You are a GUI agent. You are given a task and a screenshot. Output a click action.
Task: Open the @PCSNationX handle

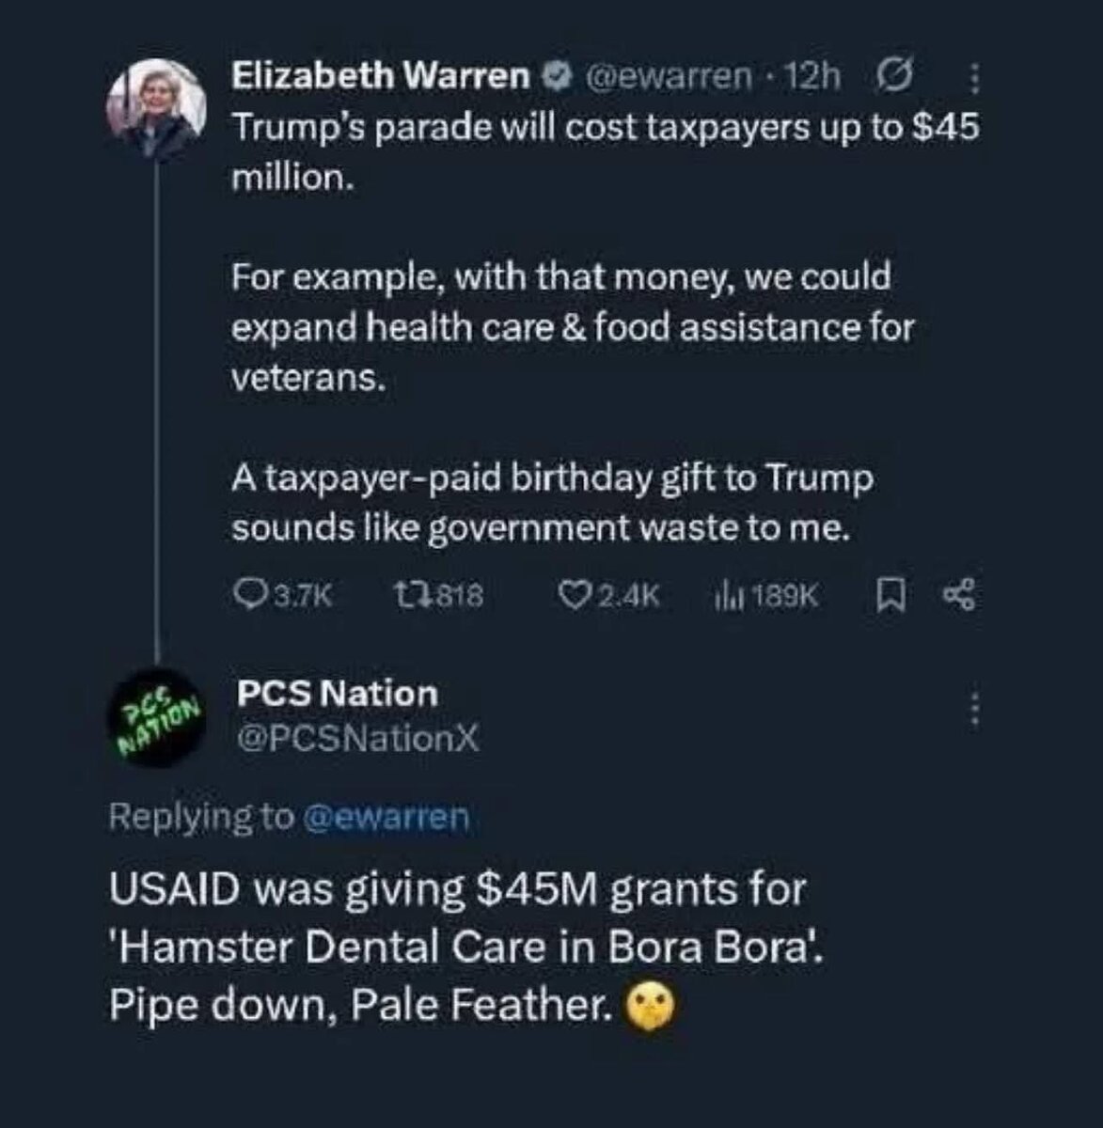(x=357, y=740)
